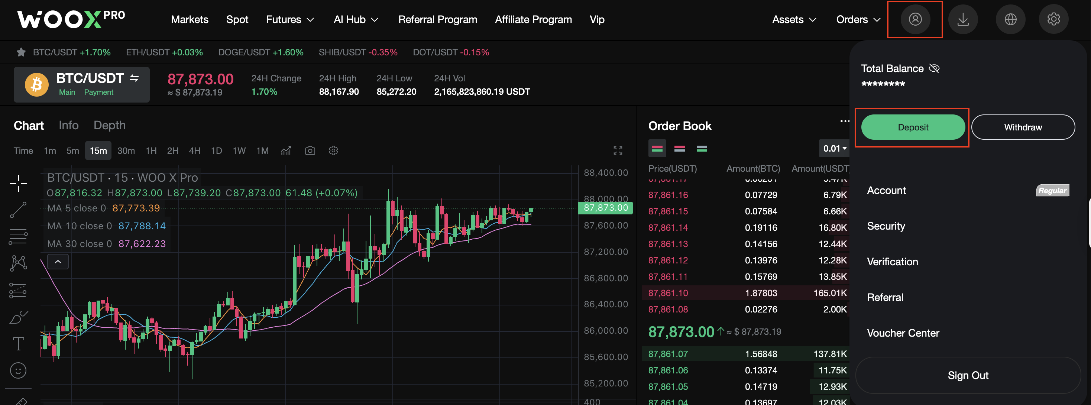Switch trading pair with swap arrows
This screenshot has height=405, width=1091.
click(x=134, y=78)
